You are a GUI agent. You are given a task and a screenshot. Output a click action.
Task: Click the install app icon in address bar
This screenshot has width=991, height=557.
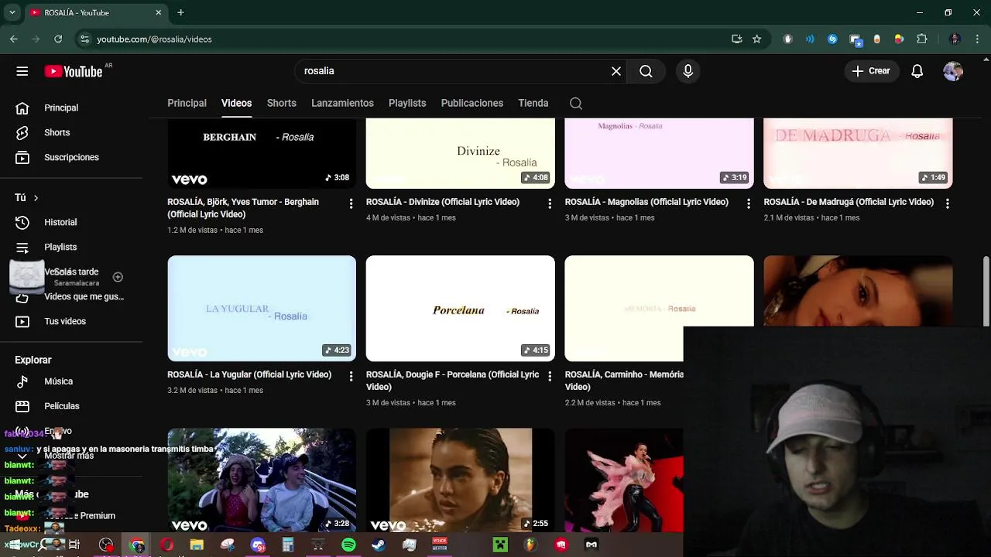pyautogui.click(x=736, y=39)
